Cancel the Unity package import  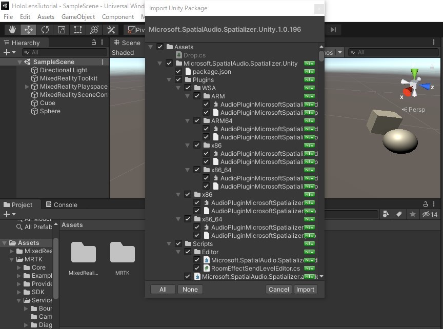279,289
